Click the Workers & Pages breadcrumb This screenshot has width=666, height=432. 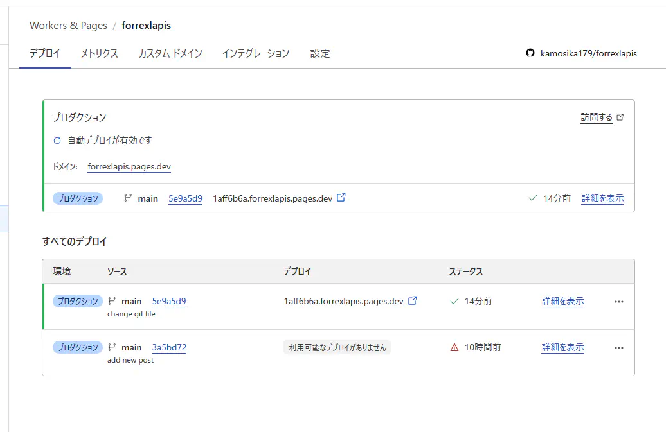click(68, 26)
